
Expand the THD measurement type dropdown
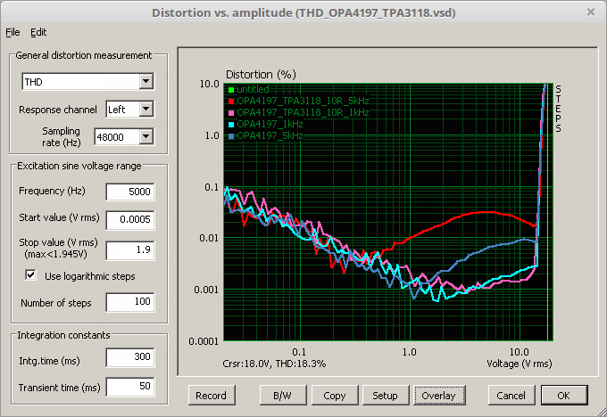(146, 82)
